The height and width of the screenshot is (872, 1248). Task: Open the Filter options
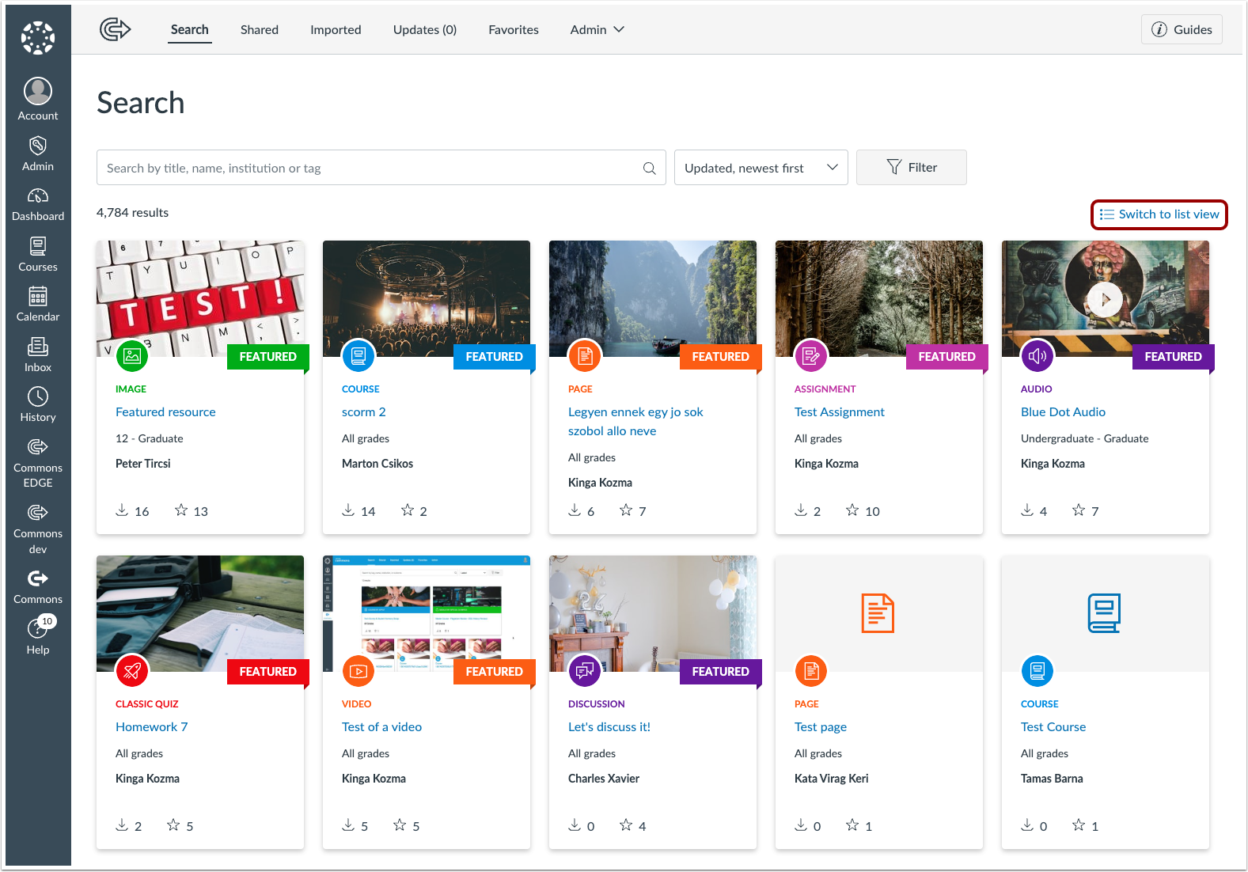point(912,168)
